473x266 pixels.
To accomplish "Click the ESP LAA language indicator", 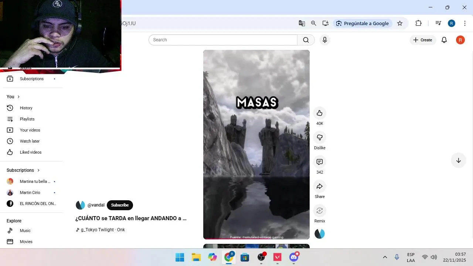I will click(x=411, y=258).
